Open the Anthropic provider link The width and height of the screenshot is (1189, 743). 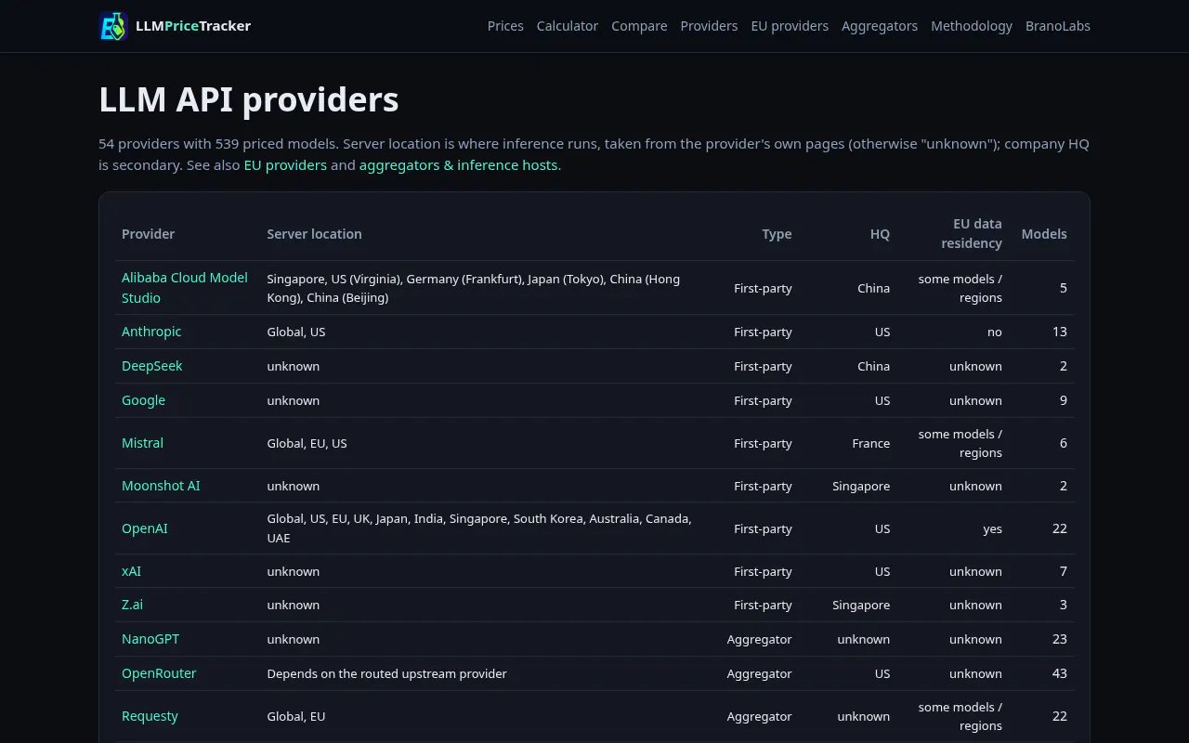(151, 332)
